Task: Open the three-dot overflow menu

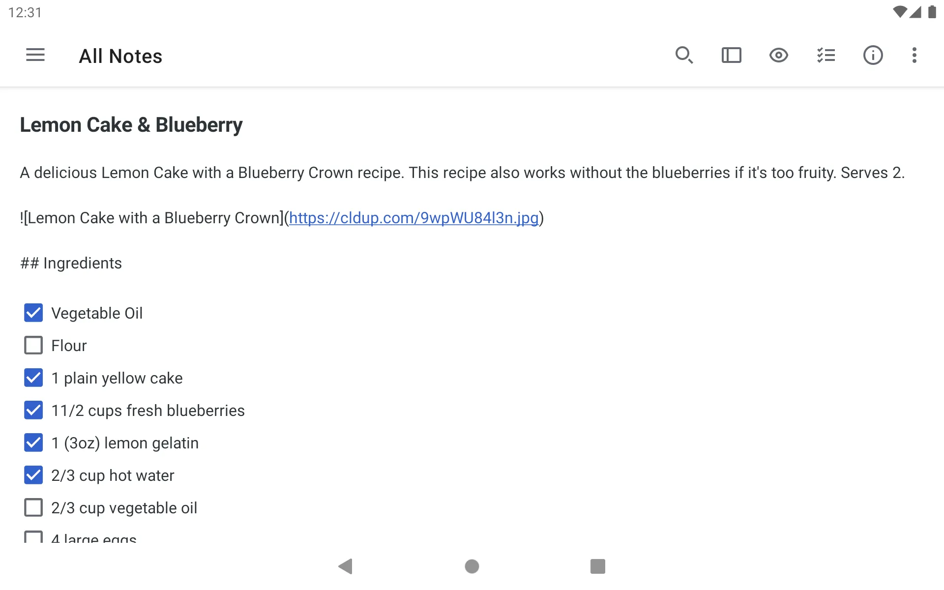Action: (x=914, y=55)
